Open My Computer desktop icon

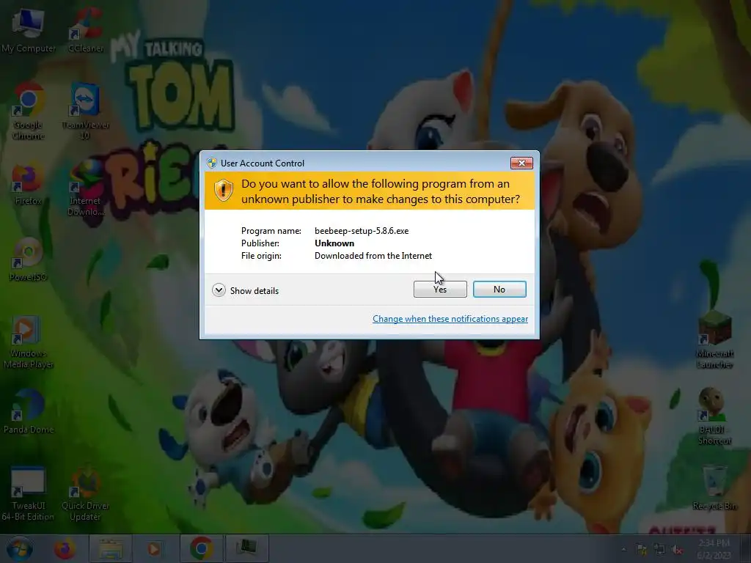pyautogui.click(x=29, y=31)
